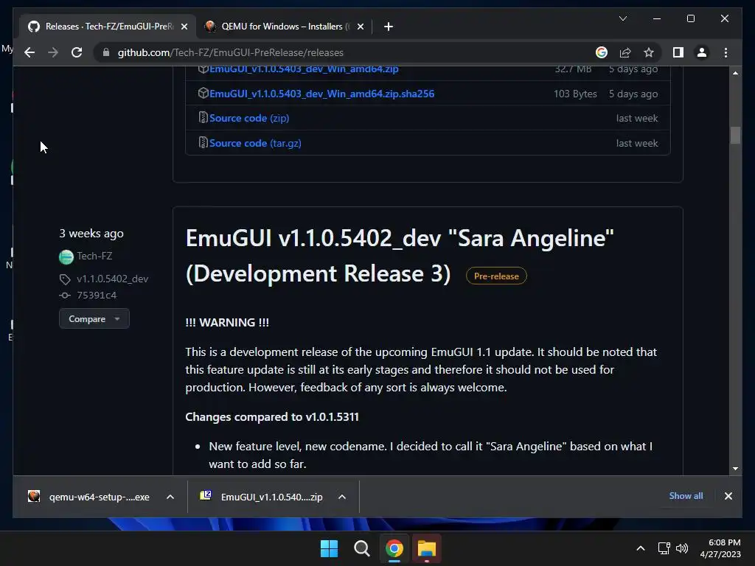Expand options for EmuGUI zip download

click(342, 497)
